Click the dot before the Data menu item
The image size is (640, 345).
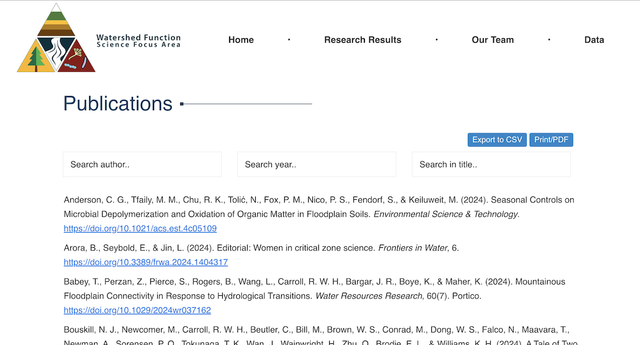point(549,39)
